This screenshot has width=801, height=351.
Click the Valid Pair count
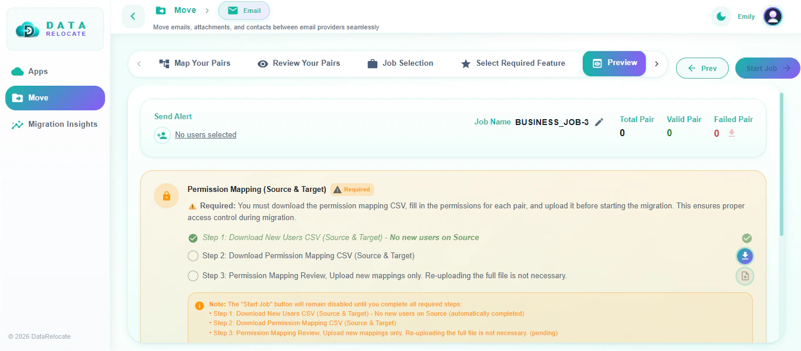coord(669,133)
